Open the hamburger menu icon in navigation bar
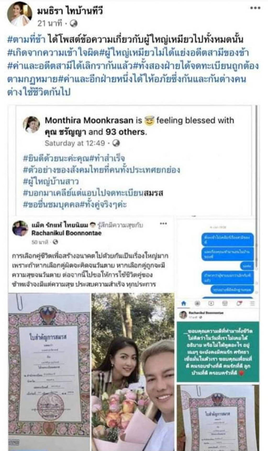The width and height of the screenshot is (268, 451). click(252, 303)
